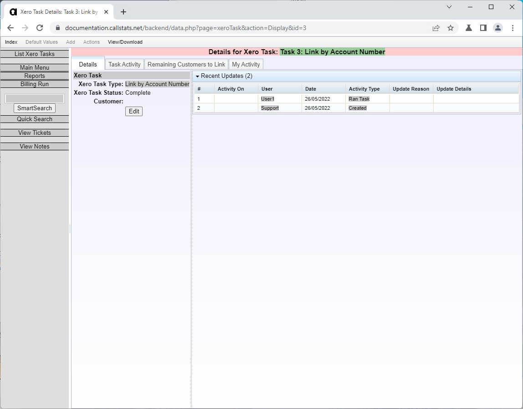
Task: Select the My Activity tab
Action: point(246,64)
